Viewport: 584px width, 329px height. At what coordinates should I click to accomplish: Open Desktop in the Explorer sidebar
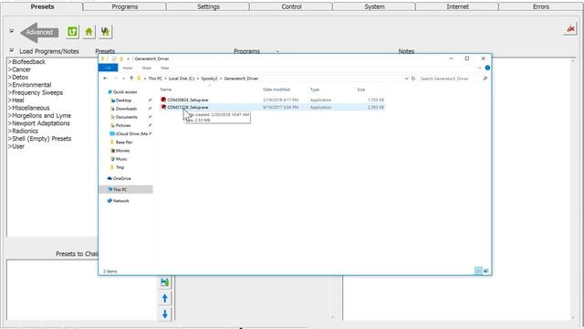120,101
